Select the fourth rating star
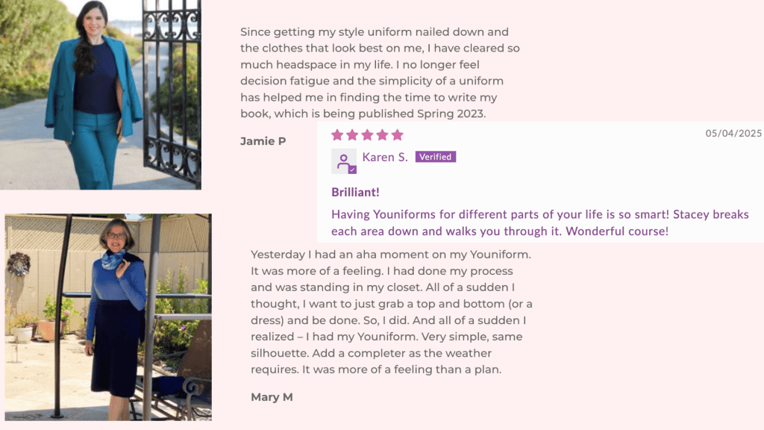This screenshot has width=764, height=430. [x=382, y=135]
